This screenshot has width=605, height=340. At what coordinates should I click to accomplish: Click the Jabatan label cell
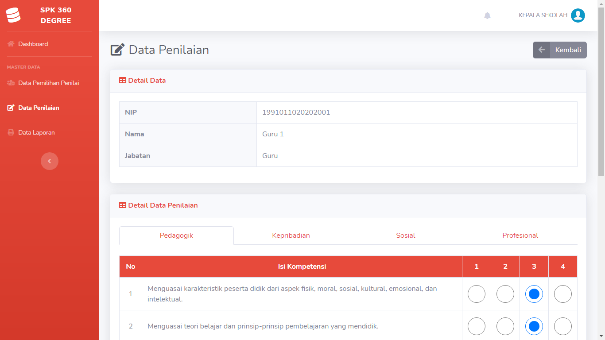pos(188,156)
